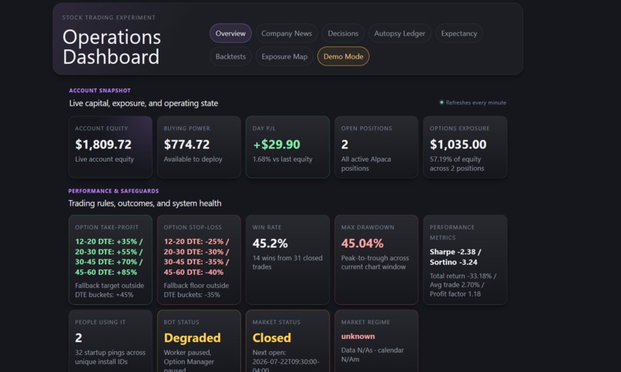Click the green refresh status dot
Screen dimensions: 621x372
(441, 102)
